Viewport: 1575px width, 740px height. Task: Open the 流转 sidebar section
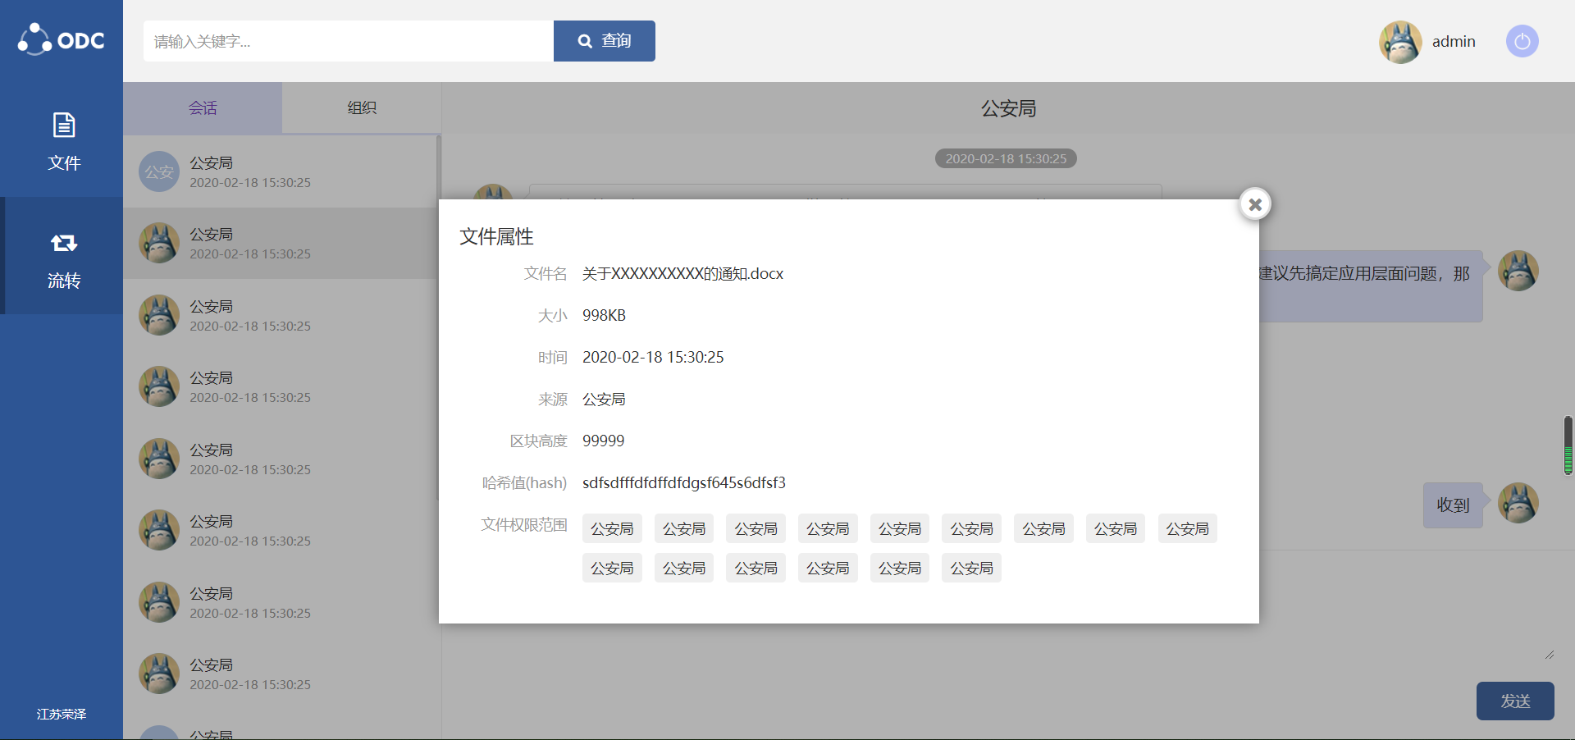(x=63, y=256)
